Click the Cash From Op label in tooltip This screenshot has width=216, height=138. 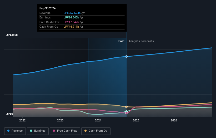pyautogui.click(x=49, y=27)
